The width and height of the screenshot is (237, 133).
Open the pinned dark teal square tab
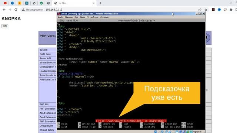coord(27,3)
